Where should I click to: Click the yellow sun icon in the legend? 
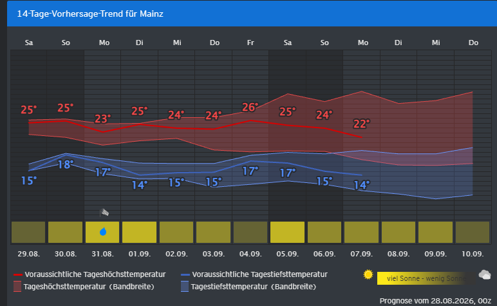[x=368, y=274]
